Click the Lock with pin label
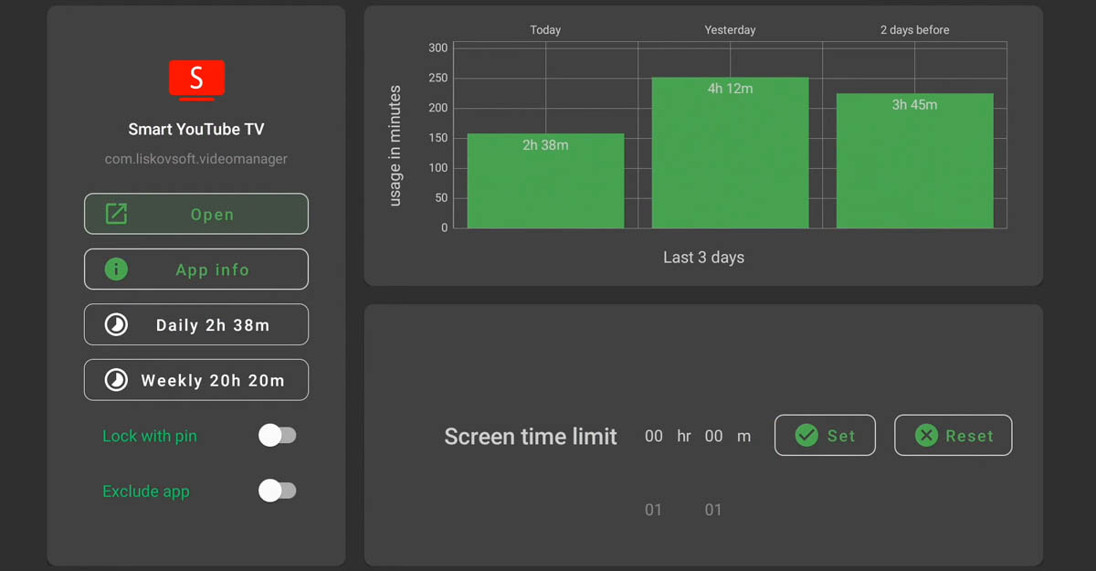The height and width of the screenshot is (571, 1096). [150, 436]
